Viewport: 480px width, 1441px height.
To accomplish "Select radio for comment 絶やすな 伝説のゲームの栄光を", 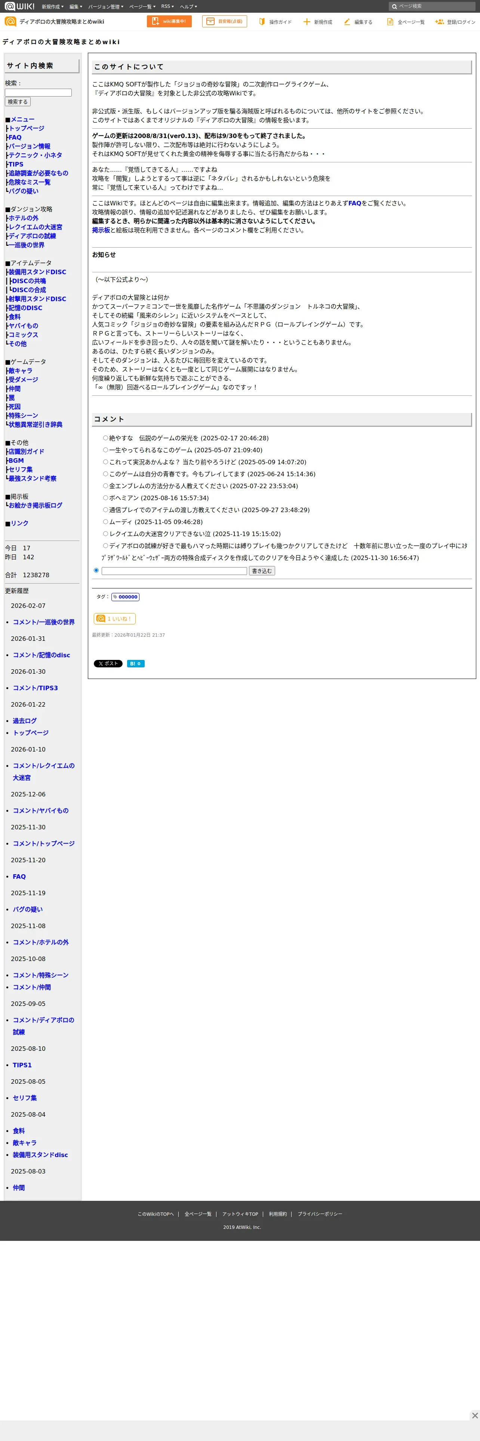I will (x=105, y=438).
